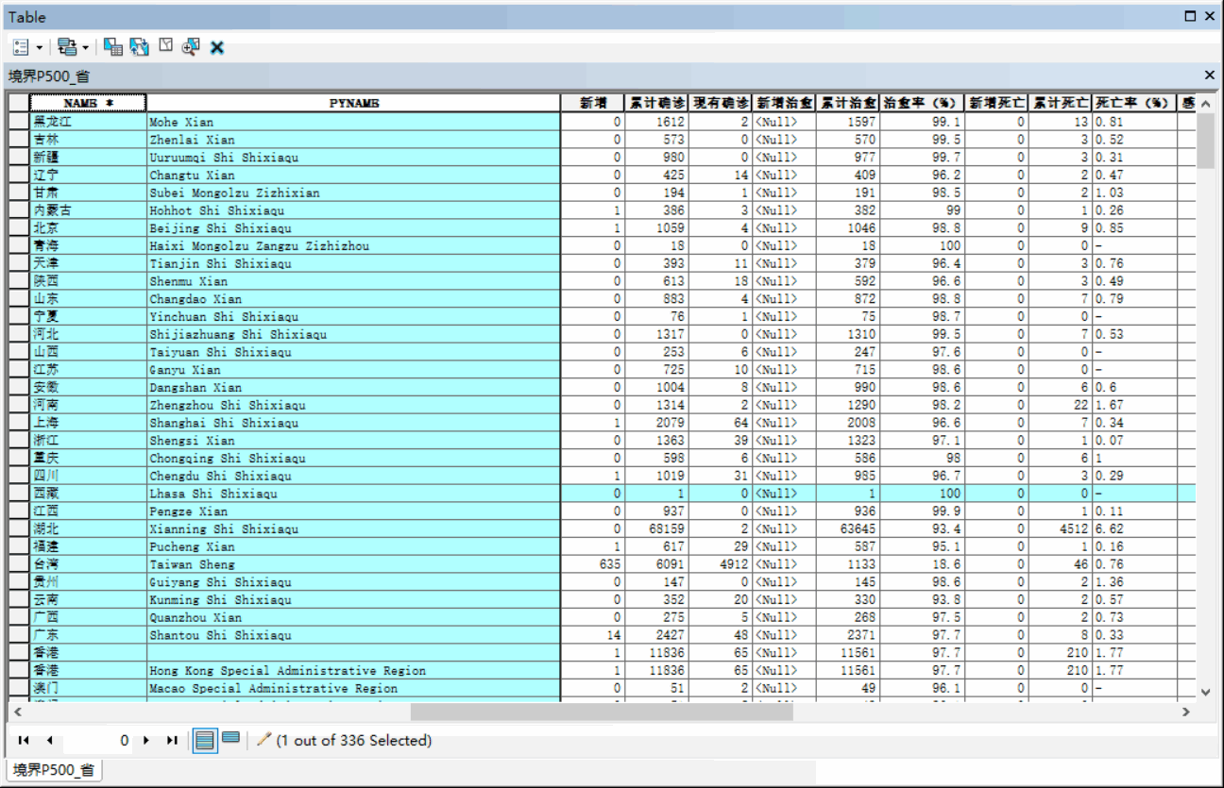1224x788 pixels.
Task: Click the Switch Selection icon
Action: (x=140, y=46)
